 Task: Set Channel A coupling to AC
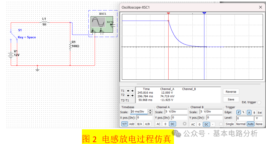[159, 124]
